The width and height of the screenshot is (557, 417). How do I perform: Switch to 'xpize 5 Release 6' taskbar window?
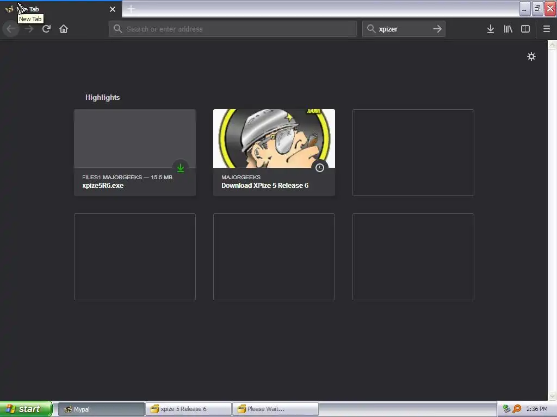click(188, 409)
